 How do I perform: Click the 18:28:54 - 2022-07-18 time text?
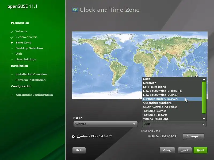point(162,137)
